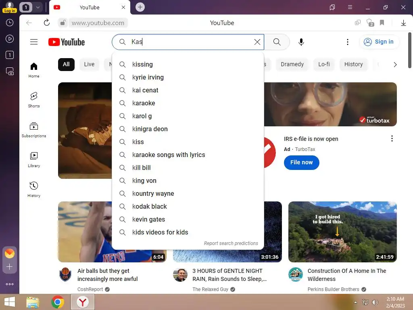Click the File now ad button
Image resolution: width=413 pixels, height=310 pixels.
(301, 162)
